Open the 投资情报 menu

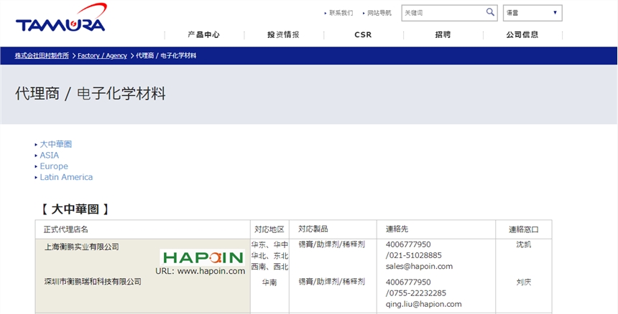point(283,34)
